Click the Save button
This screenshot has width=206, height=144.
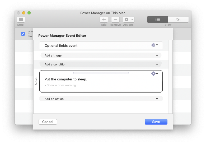(156, 122)
